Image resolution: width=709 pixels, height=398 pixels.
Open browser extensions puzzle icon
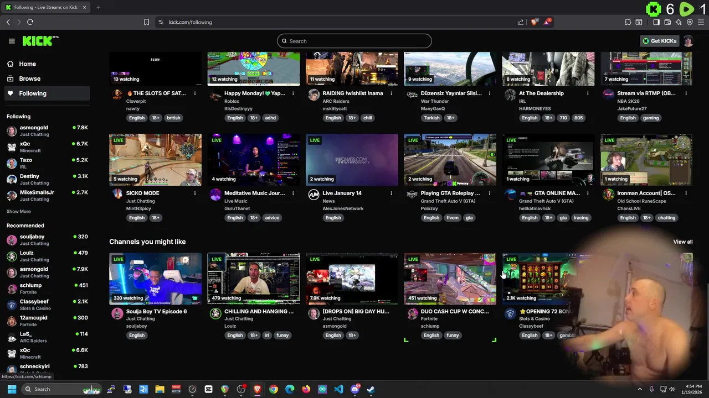(x=628, y=22)
